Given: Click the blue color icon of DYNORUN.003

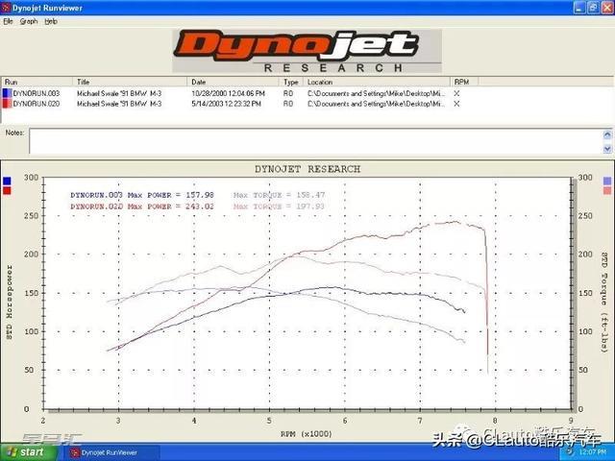Looking at the screenshot, I should coord(7,94).
